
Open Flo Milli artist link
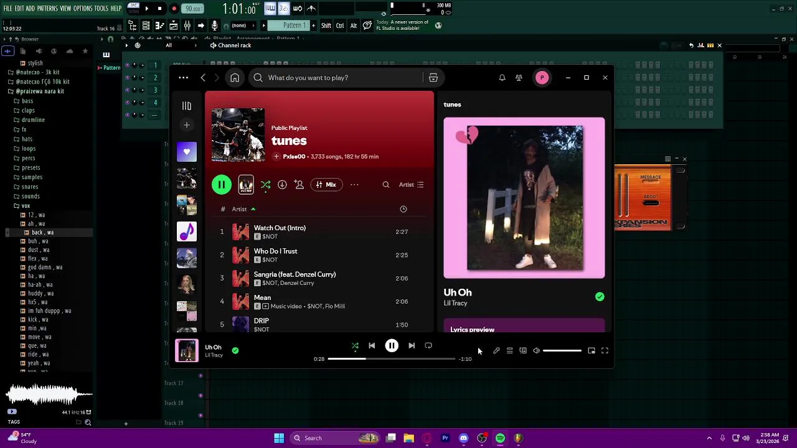[x=335, y=306]
